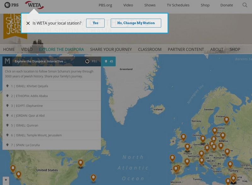
Task: Open the Classroom navigation tab
Action: (x=150, y=49)
